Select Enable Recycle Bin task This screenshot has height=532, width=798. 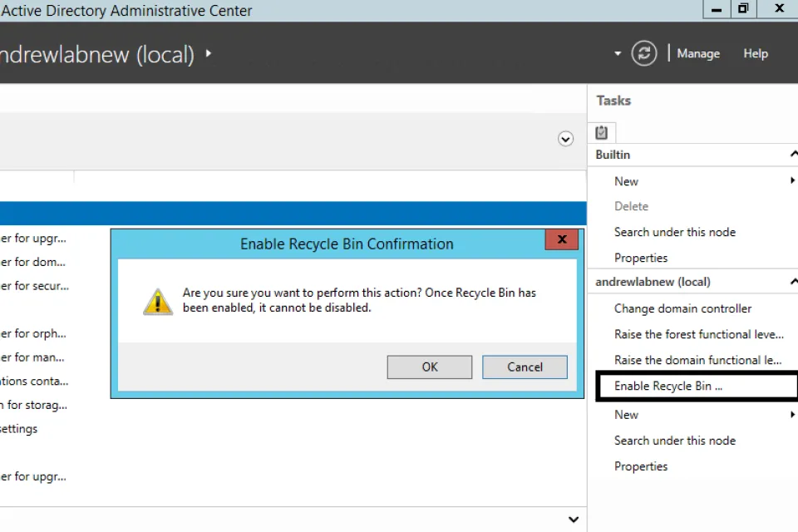pos(668,386)
